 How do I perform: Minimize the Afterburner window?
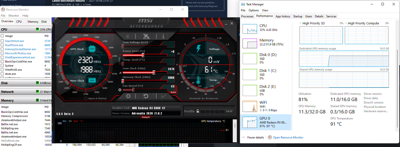click(226, 24)
